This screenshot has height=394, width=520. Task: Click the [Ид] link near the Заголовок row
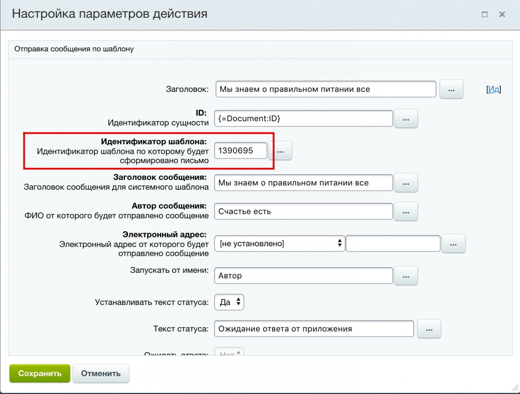[x=493, y=89]
